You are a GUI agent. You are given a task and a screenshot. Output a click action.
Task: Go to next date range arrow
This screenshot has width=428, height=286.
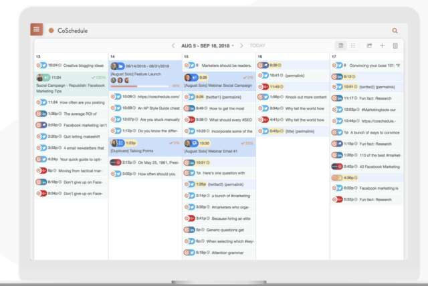241,45
